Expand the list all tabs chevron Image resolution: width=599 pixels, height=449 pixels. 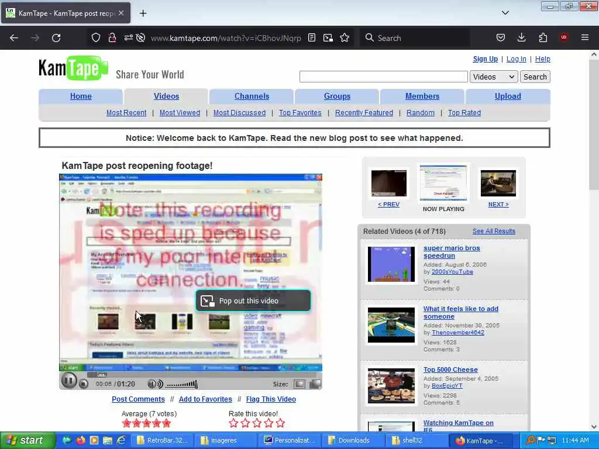pos(505,13)
